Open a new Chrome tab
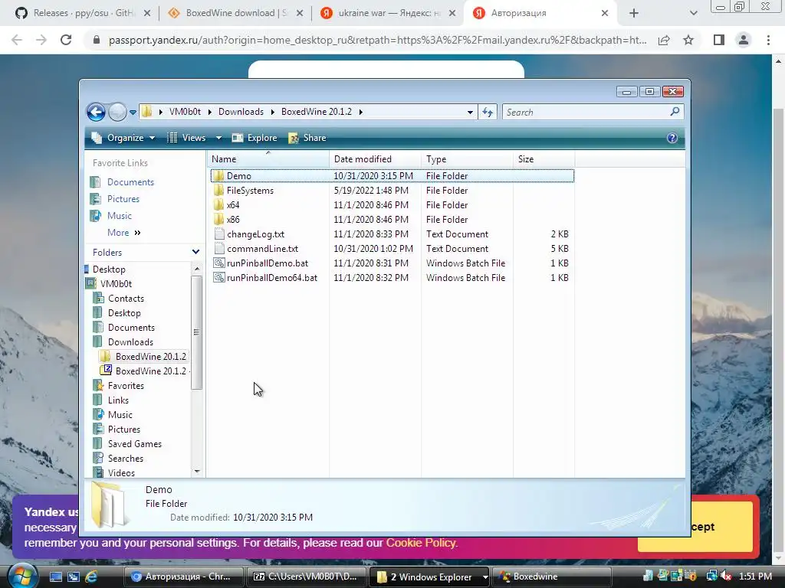 pyautogui.click(x=633, y=14)
